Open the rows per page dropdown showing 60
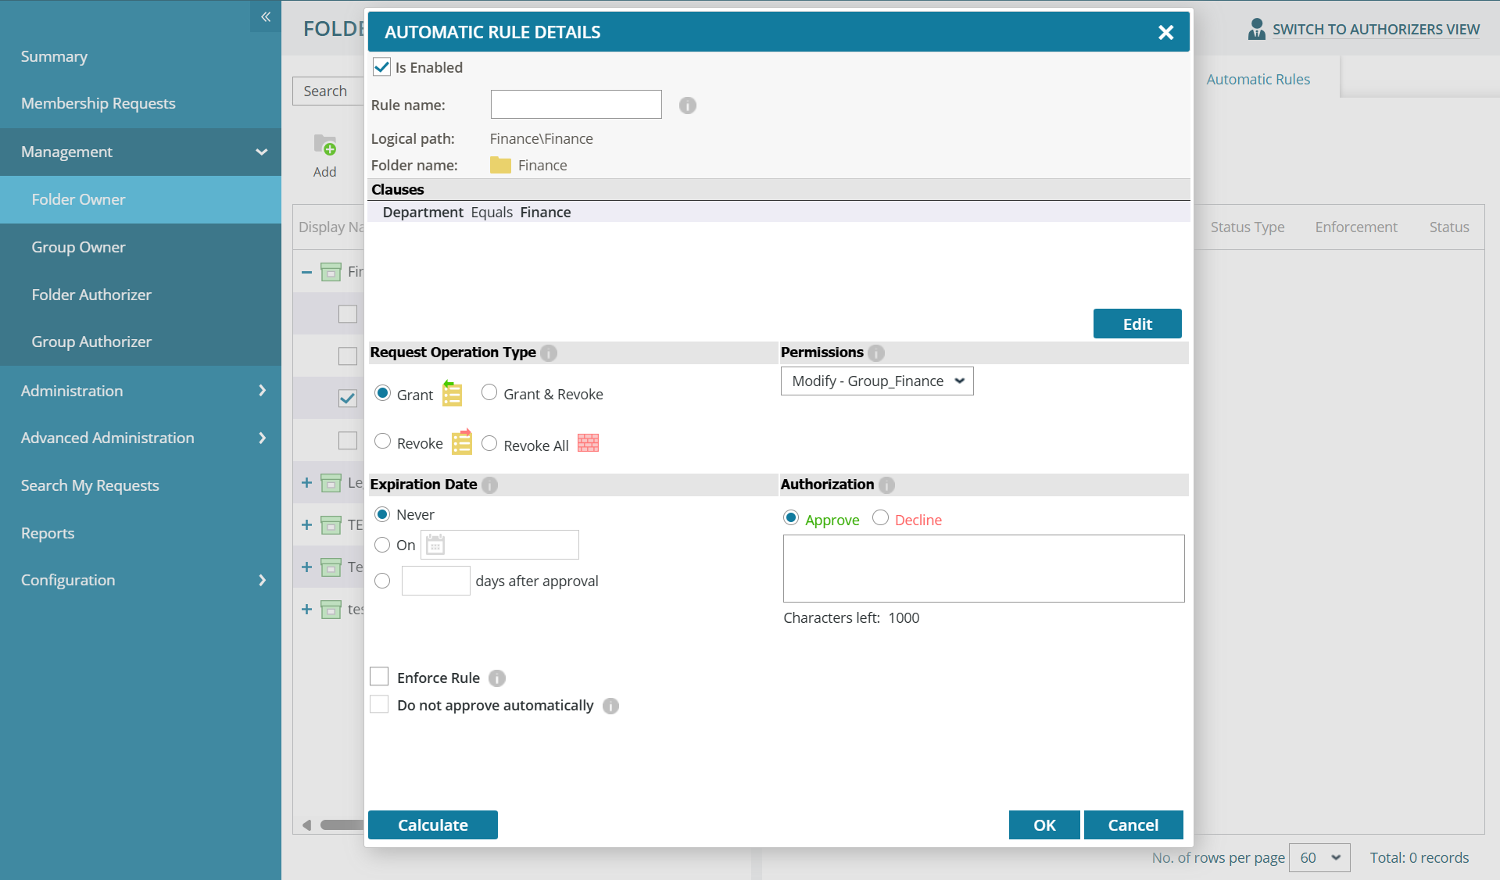 (x=1319, y=857)
